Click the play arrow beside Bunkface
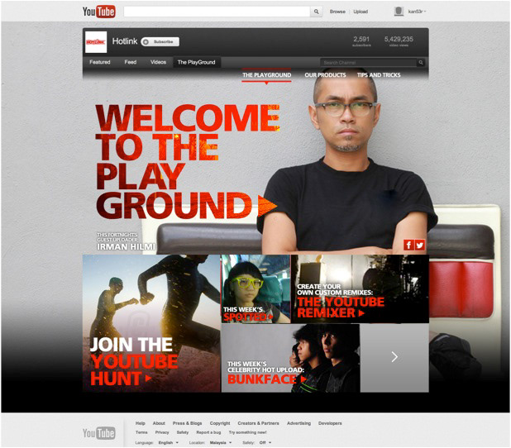This screenshot has width=511, height=448. 303,379
